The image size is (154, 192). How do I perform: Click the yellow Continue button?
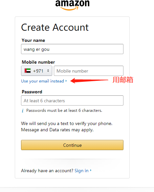tap(72, 145)
